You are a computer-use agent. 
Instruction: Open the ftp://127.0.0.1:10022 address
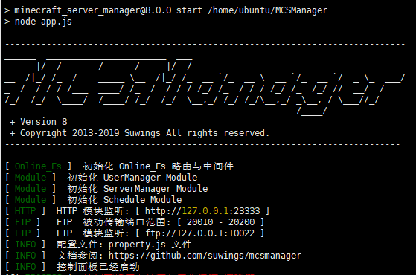199,233
